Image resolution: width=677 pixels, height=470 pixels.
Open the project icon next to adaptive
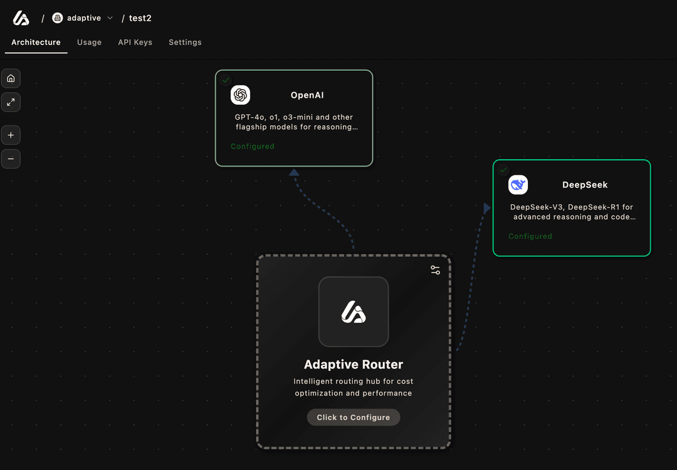56,18
